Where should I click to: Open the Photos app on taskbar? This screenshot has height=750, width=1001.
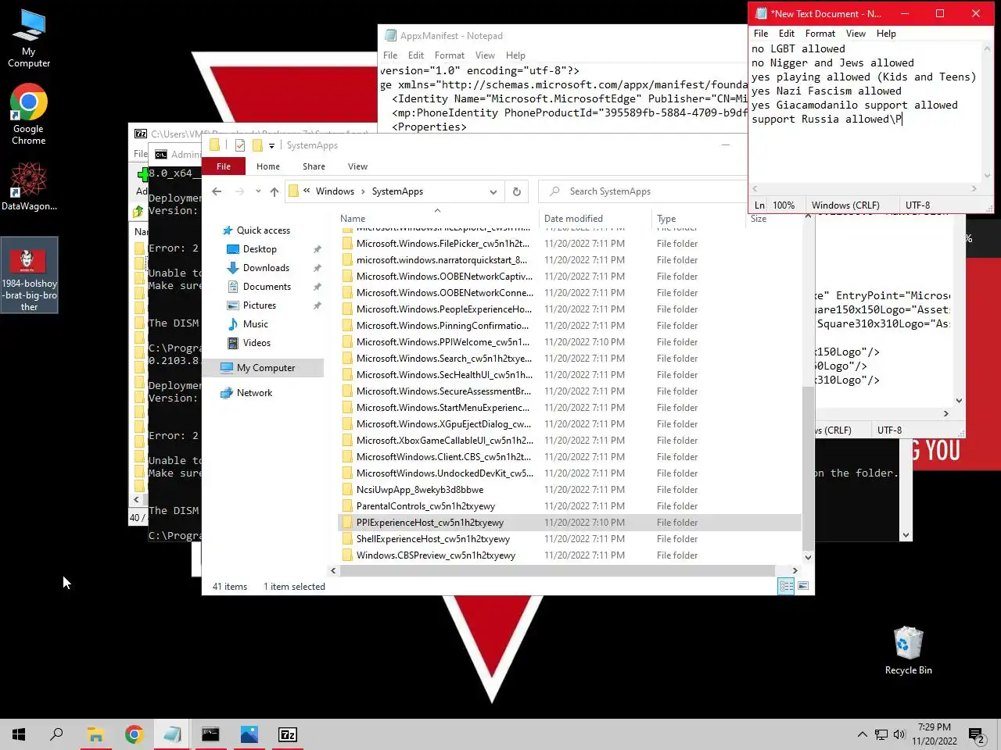249,734
